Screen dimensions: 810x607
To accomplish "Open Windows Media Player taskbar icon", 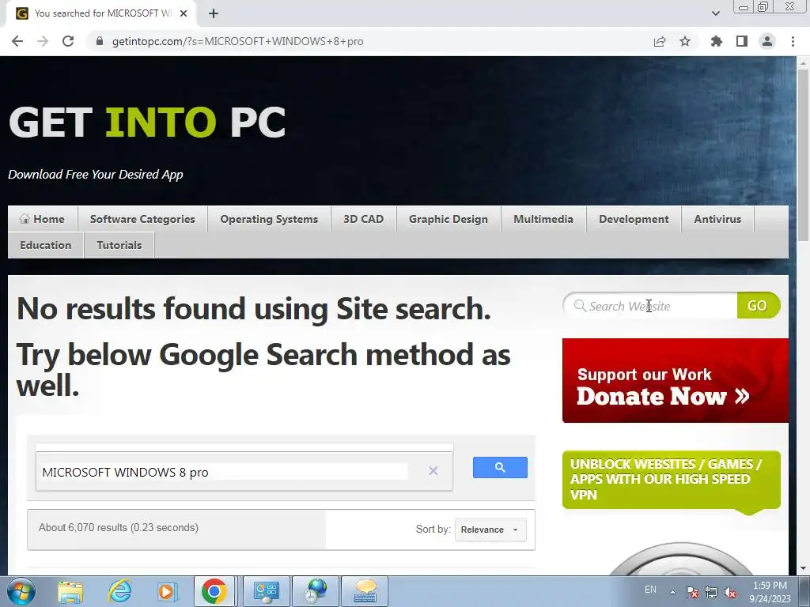I will click(x=166, y=591).
